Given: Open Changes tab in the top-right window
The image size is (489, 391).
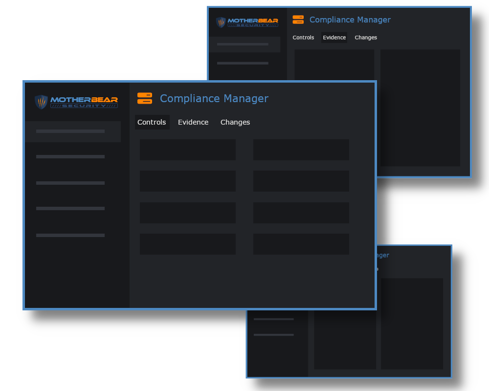Looking at the screenshot, I should coord(366,38).
